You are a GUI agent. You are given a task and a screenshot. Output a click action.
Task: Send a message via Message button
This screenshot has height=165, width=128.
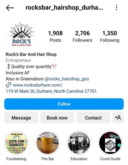tap(21, 118)
